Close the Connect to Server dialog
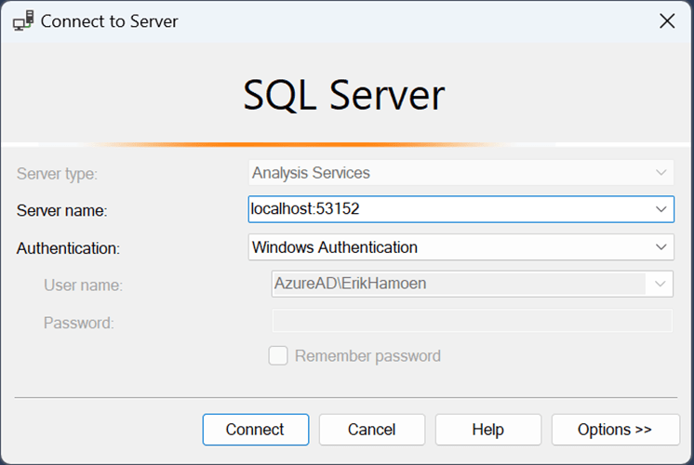The image size is (694, 465). point(666,20)
